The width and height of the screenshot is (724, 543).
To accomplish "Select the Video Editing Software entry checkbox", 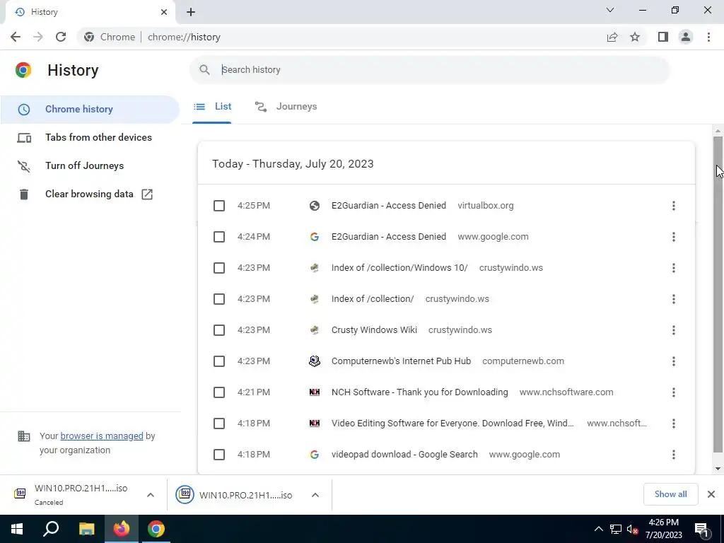I will tap(219, 424).
